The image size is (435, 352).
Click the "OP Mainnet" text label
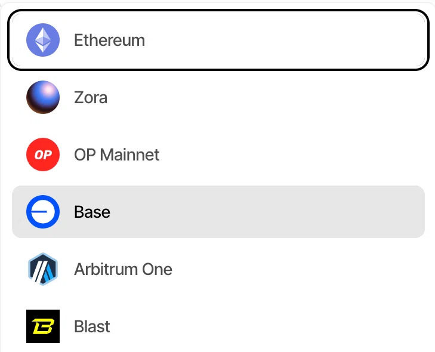[116, 155]
